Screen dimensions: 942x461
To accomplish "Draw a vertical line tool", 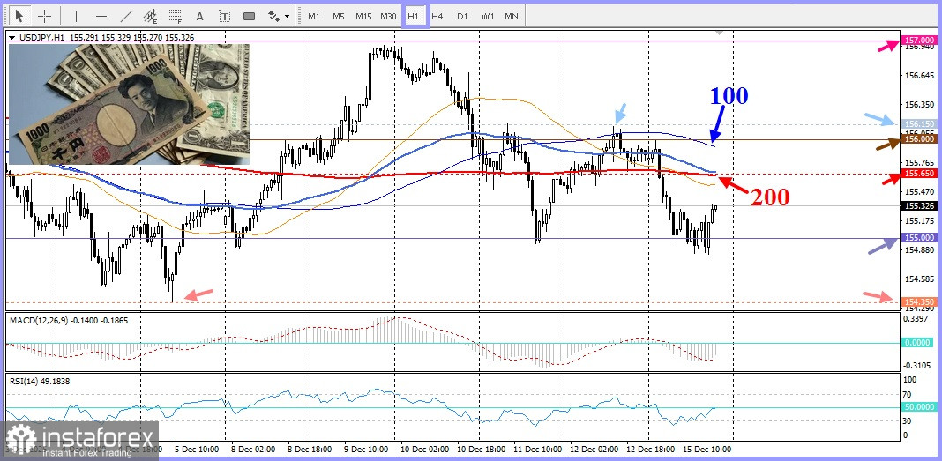I will pyautogui.click(x=76, y=16).
